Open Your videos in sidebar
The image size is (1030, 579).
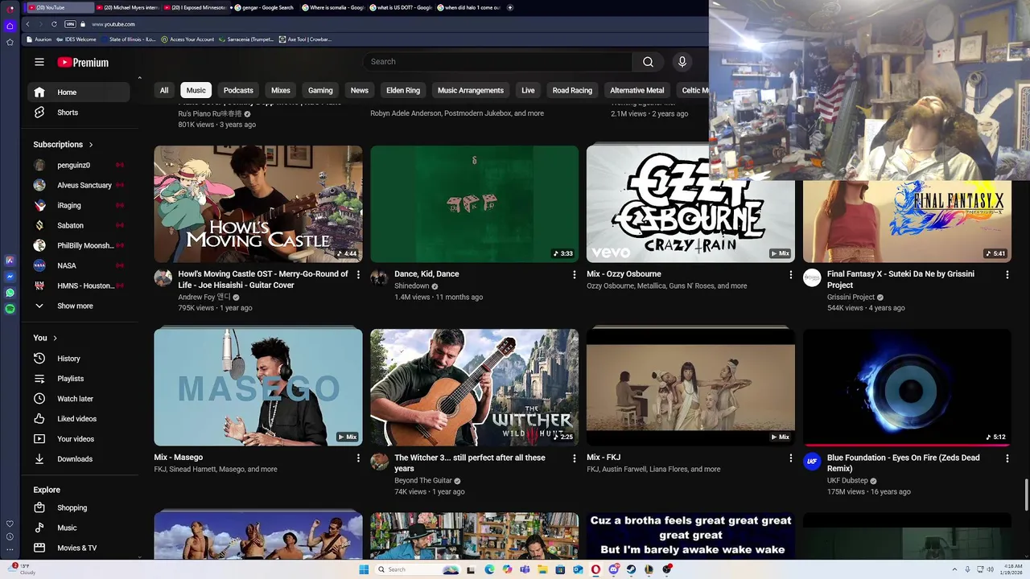pos(79,439)
